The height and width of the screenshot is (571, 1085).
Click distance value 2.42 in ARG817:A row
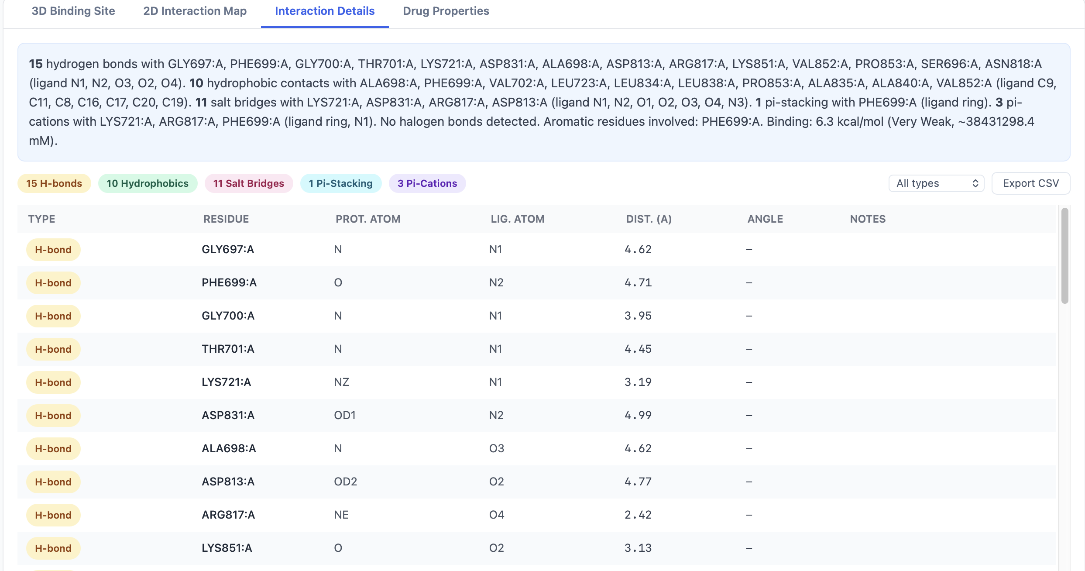pos(638,515)
